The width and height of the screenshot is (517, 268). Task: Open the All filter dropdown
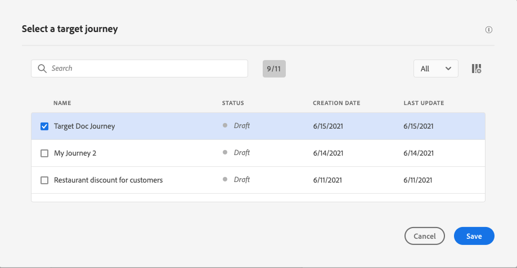pos(435,69)
